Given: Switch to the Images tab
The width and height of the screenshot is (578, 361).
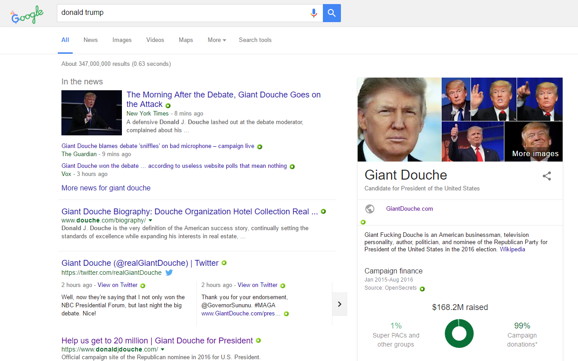Looking at the screenshot, I should [x=121, y=40].
